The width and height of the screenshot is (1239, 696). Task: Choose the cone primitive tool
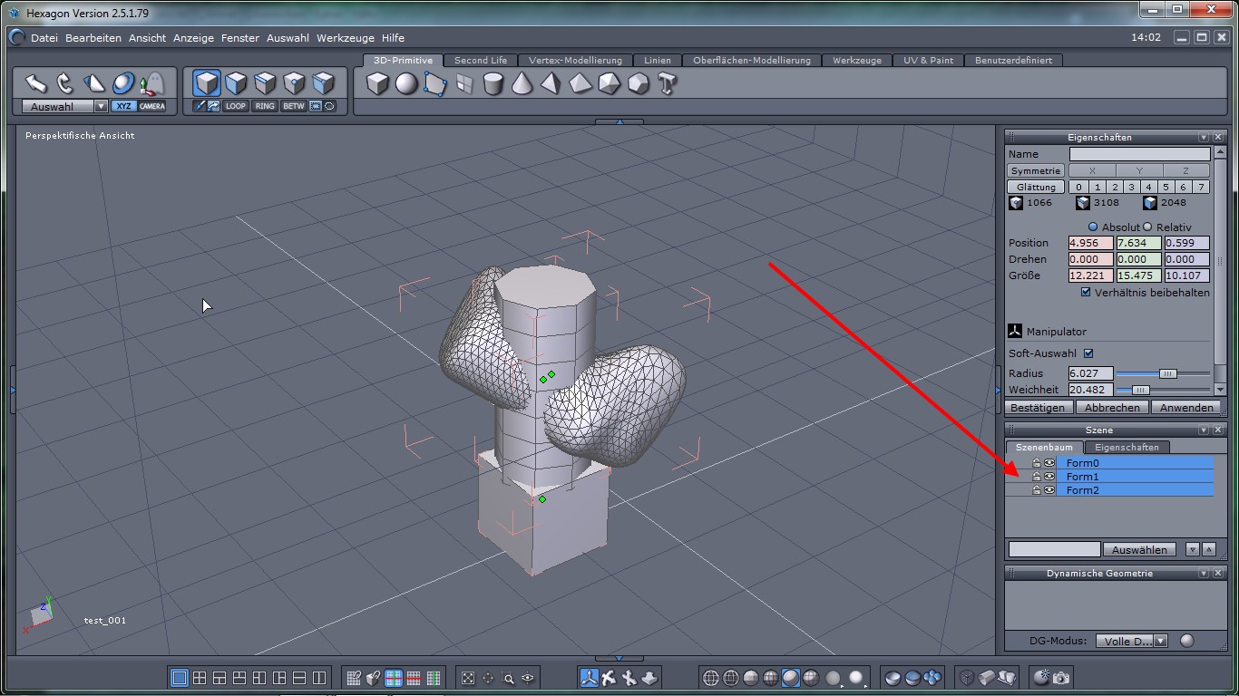click(522, 84)
